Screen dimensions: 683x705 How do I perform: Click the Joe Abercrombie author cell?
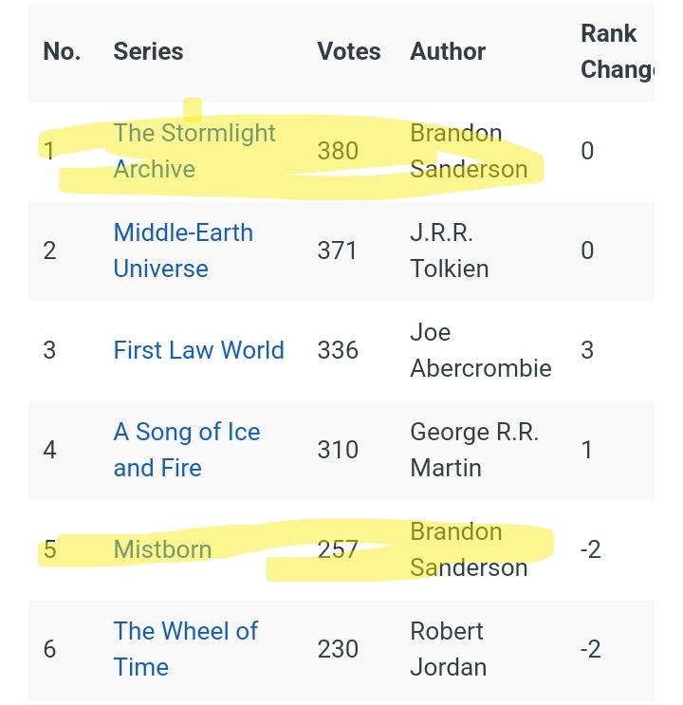[480, 350]
